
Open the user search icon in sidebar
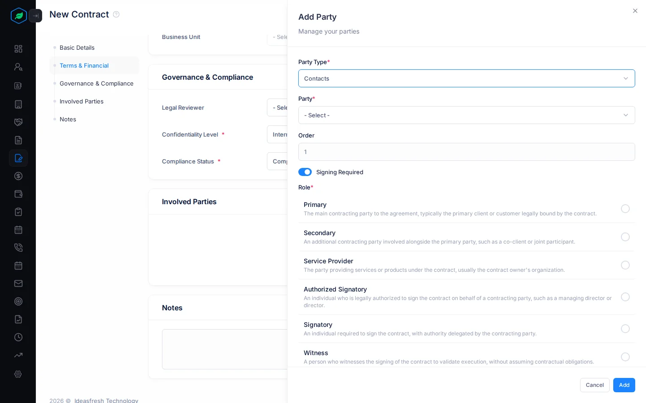click(18, 67)
